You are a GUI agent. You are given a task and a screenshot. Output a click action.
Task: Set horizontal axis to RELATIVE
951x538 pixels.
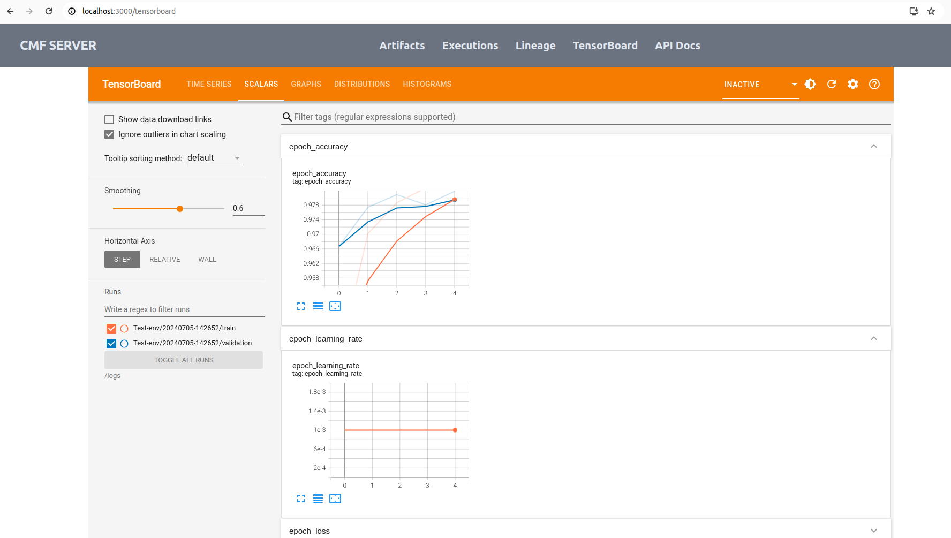coord(165,260)
